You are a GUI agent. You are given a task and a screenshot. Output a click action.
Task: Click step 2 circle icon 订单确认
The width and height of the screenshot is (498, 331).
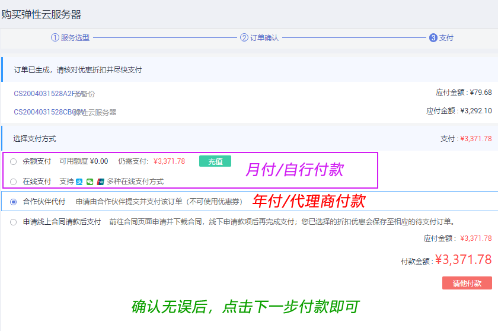click(244, 38)
